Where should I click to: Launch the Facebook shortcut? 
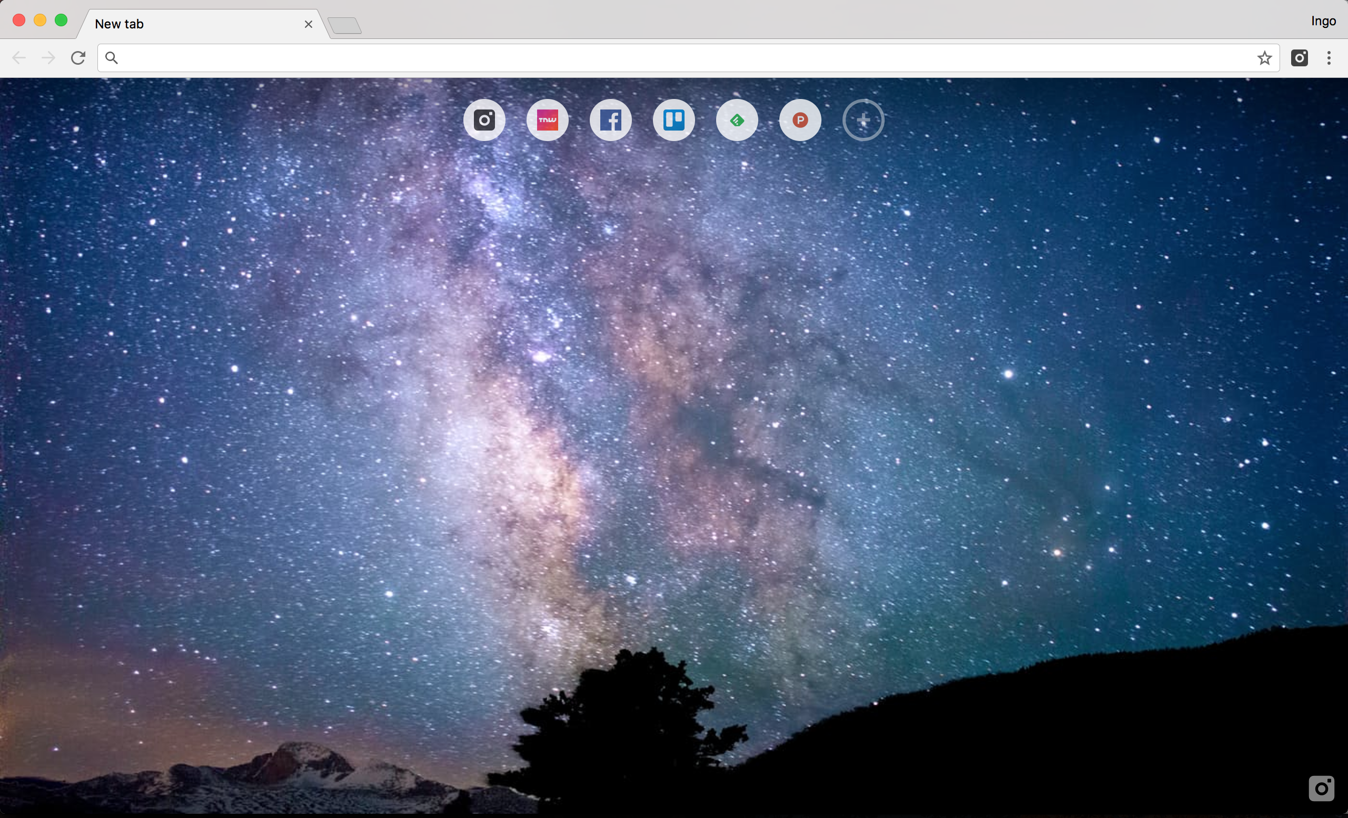[610, 119]
